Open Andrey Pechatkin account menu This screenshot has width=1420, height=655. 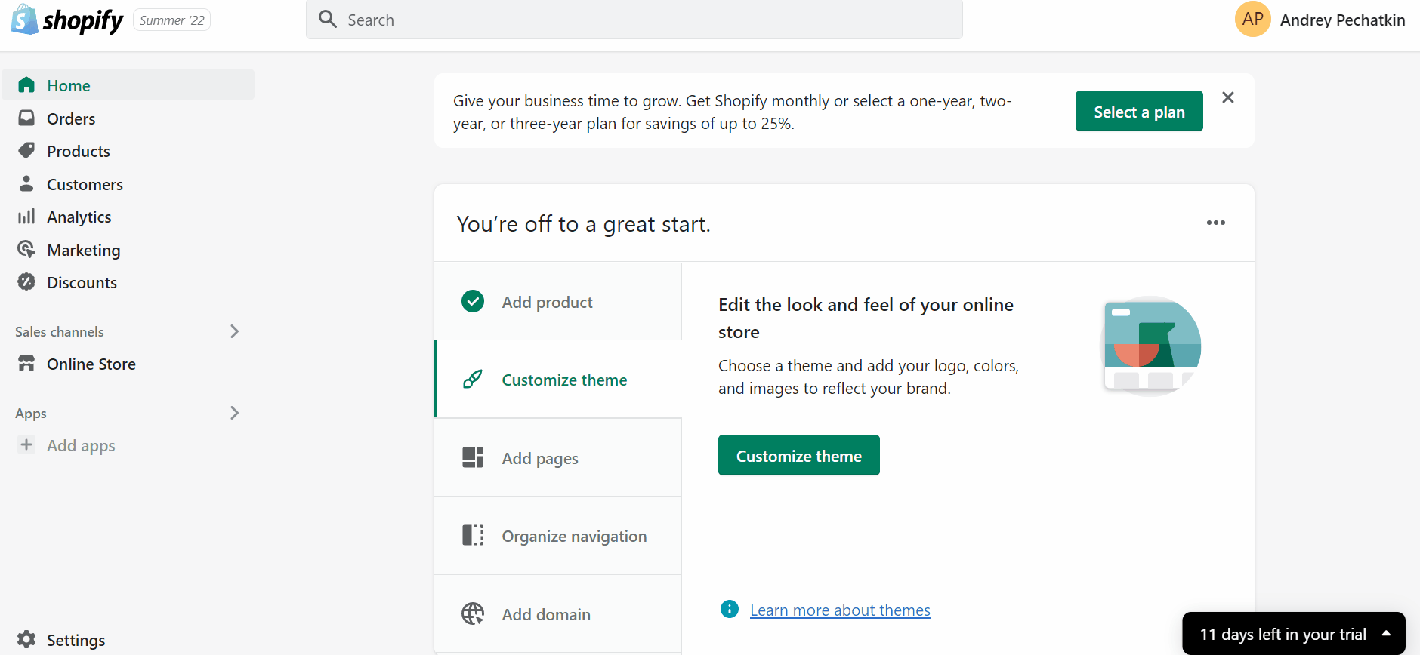point(1342,20)
